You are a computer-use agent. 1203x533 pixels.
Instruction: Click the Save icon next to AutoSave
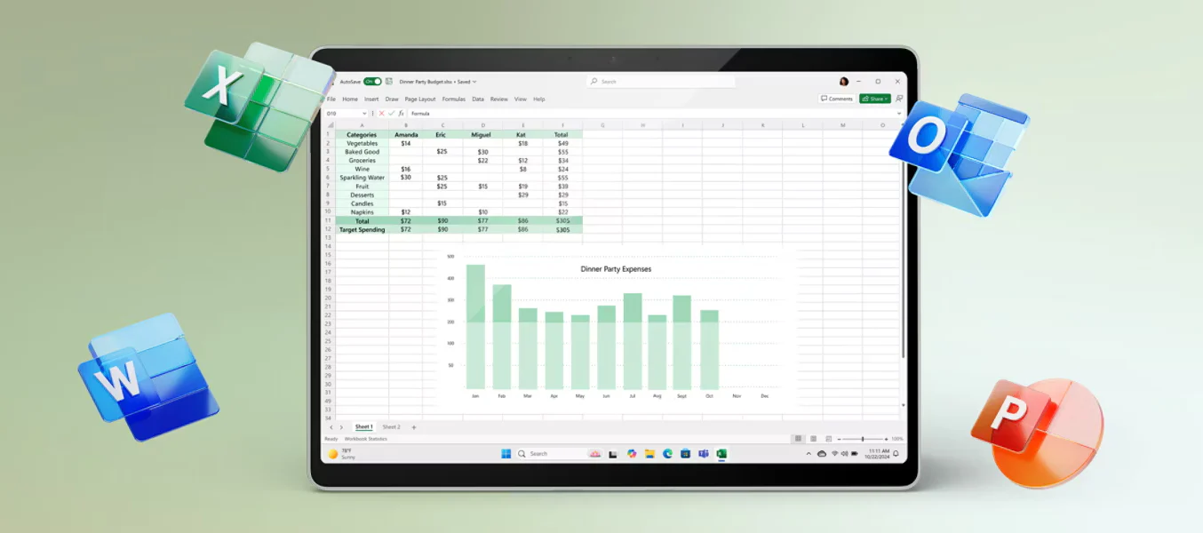(389, 82)
